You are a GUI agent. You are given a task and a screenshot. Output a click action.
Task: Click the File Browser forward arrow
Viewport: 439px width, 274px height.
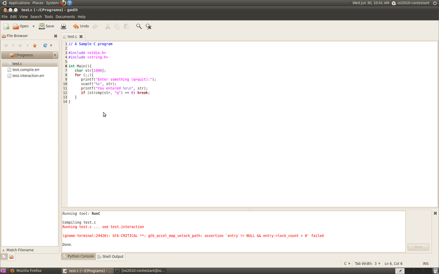coord(20,45)
